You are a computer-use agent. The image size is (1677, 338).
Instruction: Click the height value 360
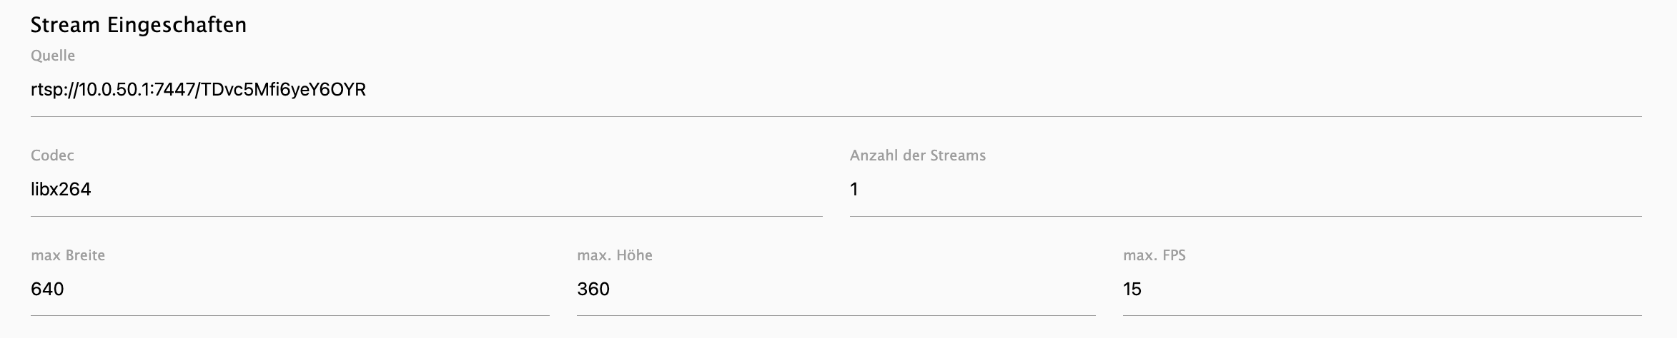(x=593, y=290)
